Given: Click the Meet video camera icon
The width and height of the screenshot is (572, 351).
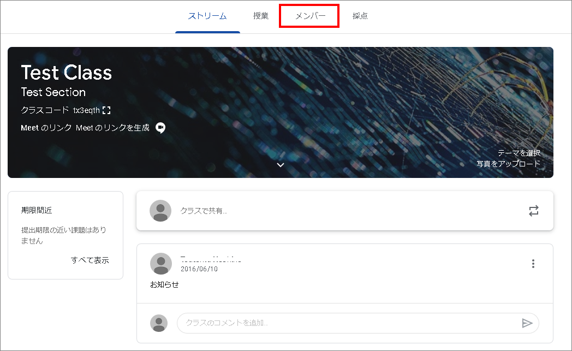Looking at the screenshot, I should [160, 128].
